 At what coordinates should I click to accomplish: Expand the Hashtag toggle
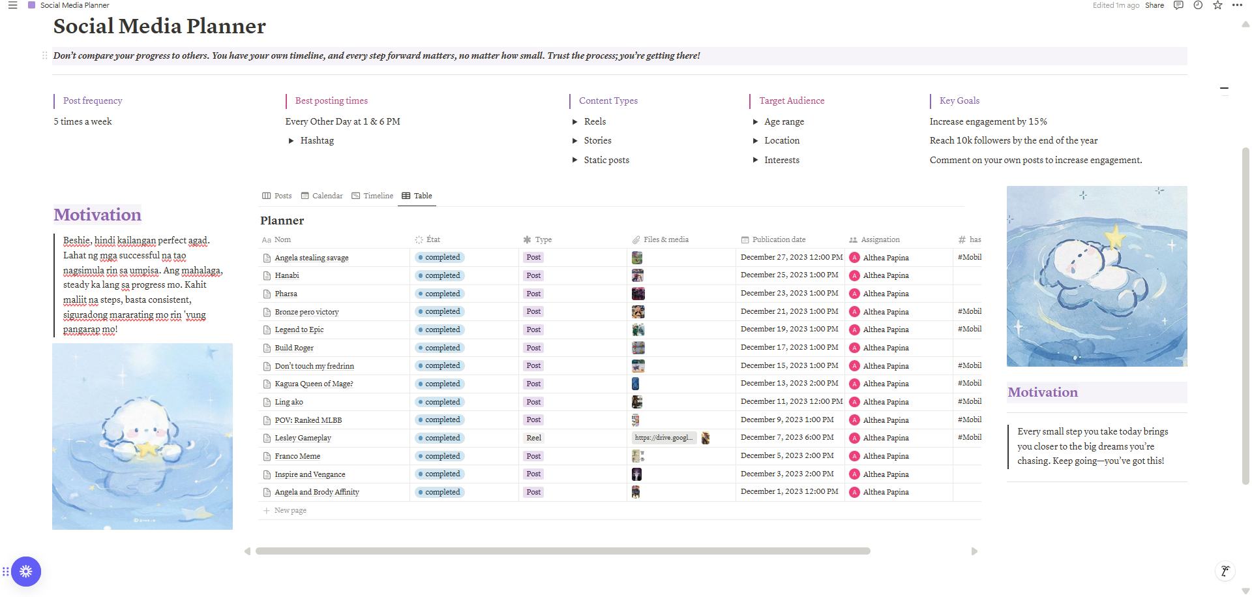click(x=291, y=141)
